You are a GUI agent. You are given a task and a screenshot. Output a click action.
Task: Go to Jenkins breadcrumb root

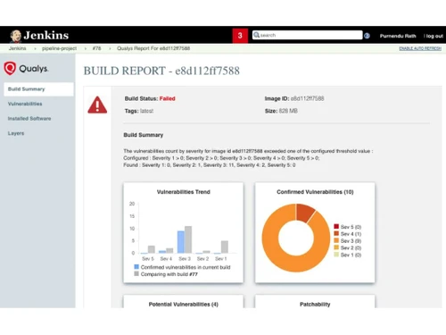coord(18,48)
